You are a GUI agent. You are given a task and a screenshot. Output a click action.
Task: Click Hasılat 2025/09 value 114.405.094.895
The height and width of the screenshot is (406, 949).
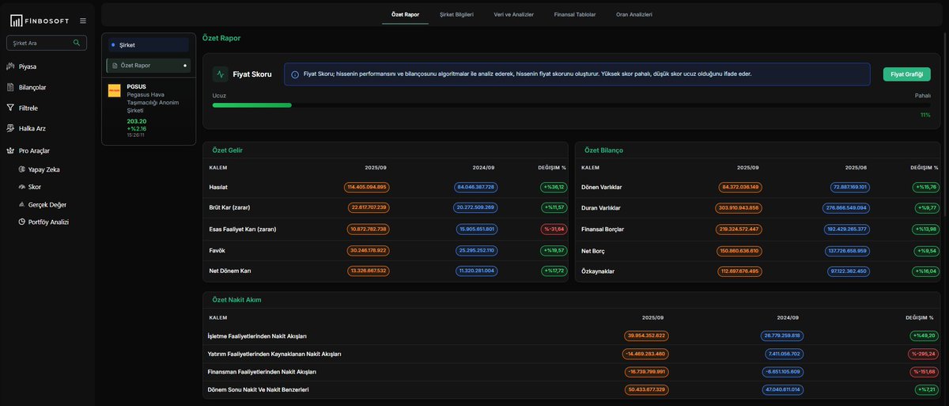[x=367, y=187]
